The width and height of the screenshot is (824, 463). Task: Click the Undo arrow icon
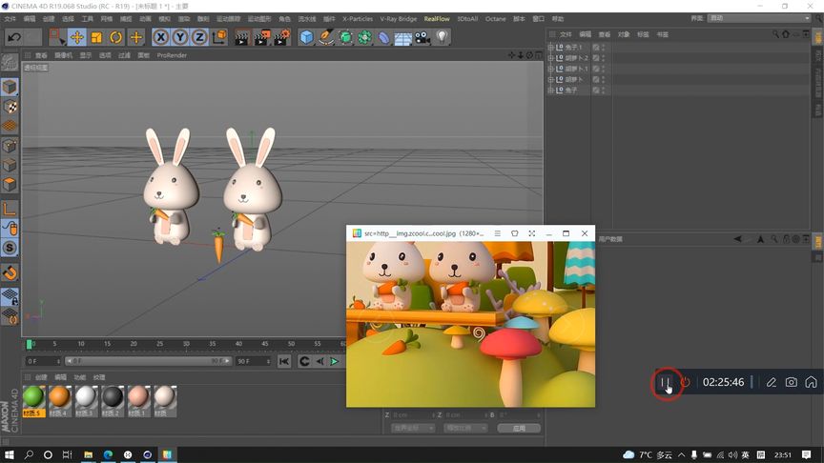14,37
